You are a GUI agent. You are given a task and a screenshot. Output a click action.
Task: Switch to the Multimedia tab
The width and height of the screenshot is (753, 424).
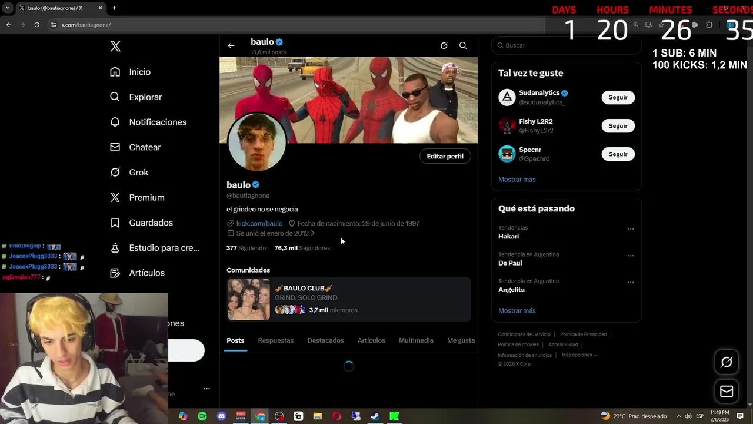point(416,340)
